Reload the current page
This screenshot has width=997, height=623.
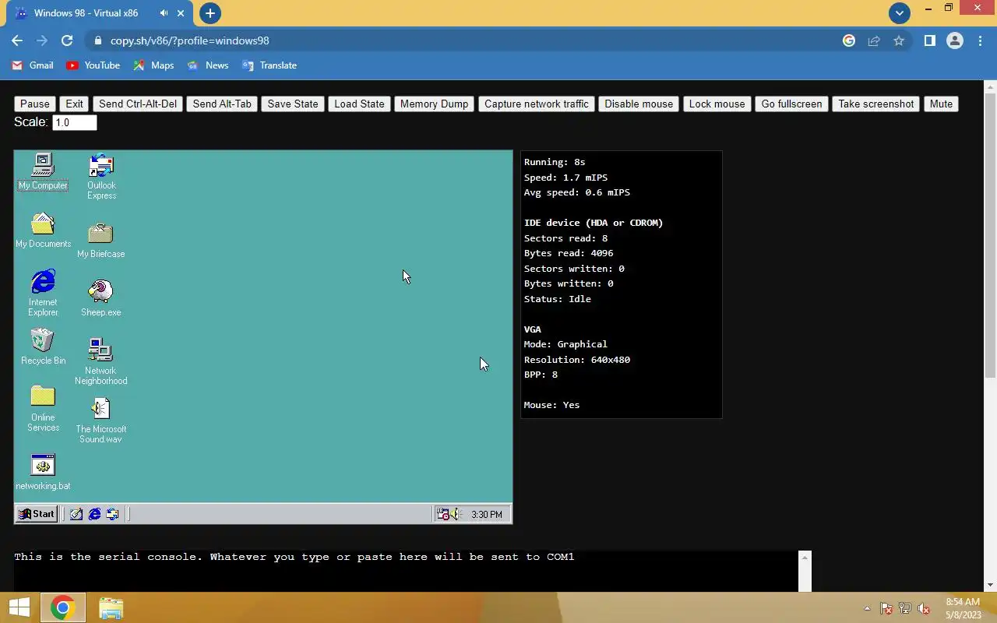(67, 40)
